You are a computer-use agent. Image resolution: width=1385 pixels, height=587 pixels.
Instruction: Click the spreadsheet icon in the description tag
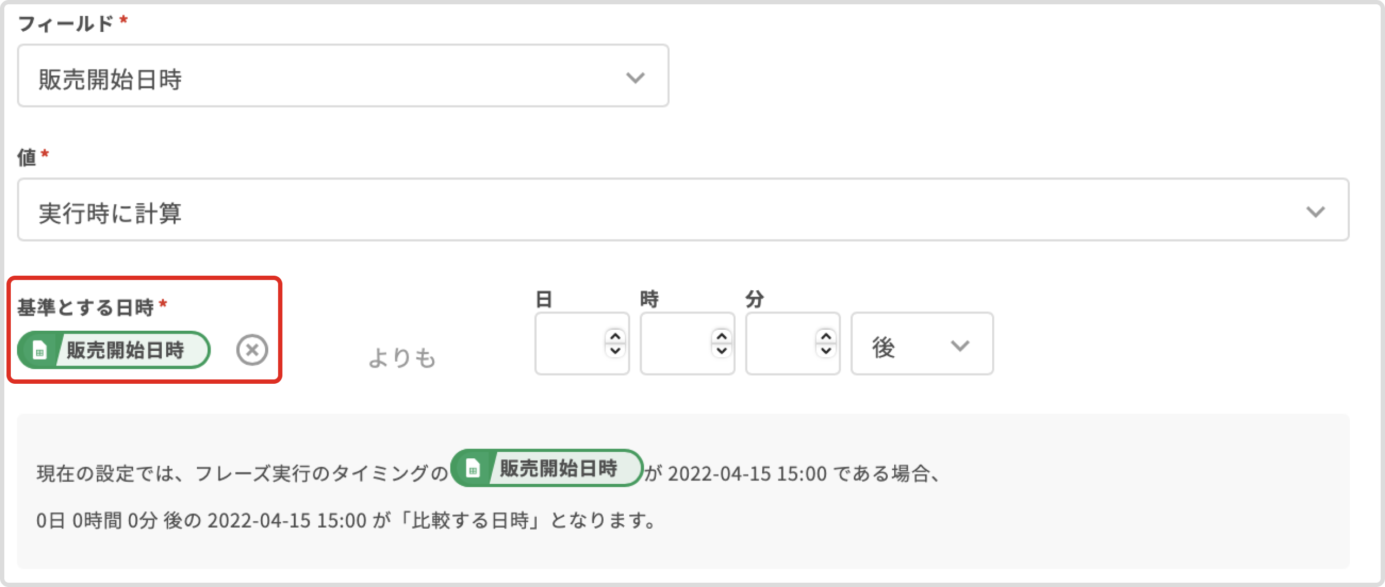point(473,468)
